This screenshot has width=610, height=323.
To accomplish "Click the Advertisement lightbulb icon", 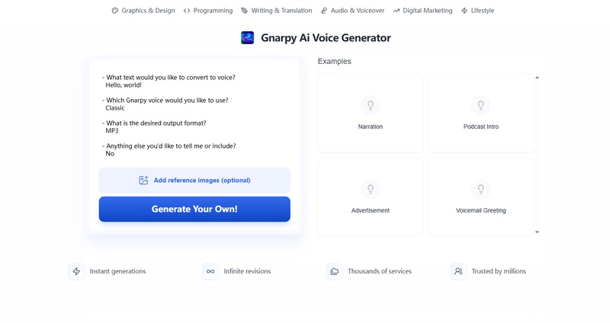I will coord(371,189).
